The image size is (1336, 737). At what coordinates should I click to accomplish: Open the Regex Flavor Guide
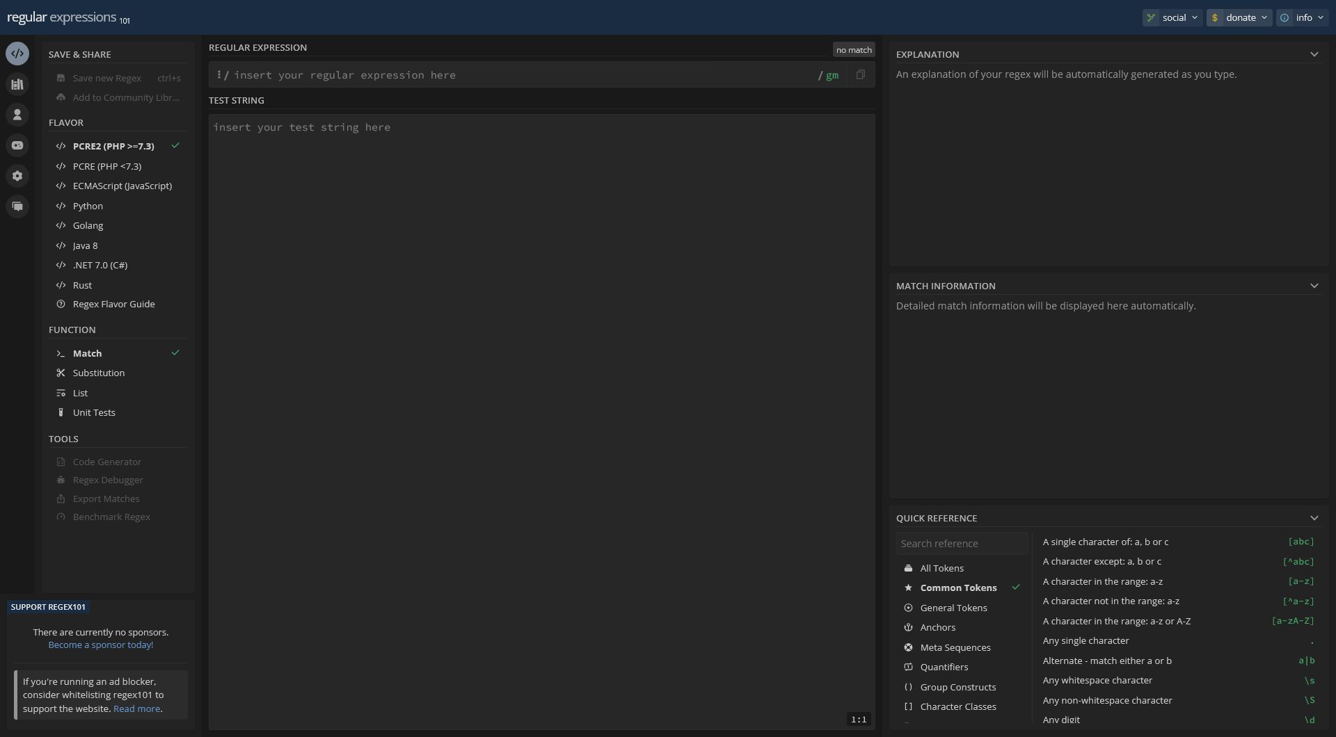coord(113,304)
